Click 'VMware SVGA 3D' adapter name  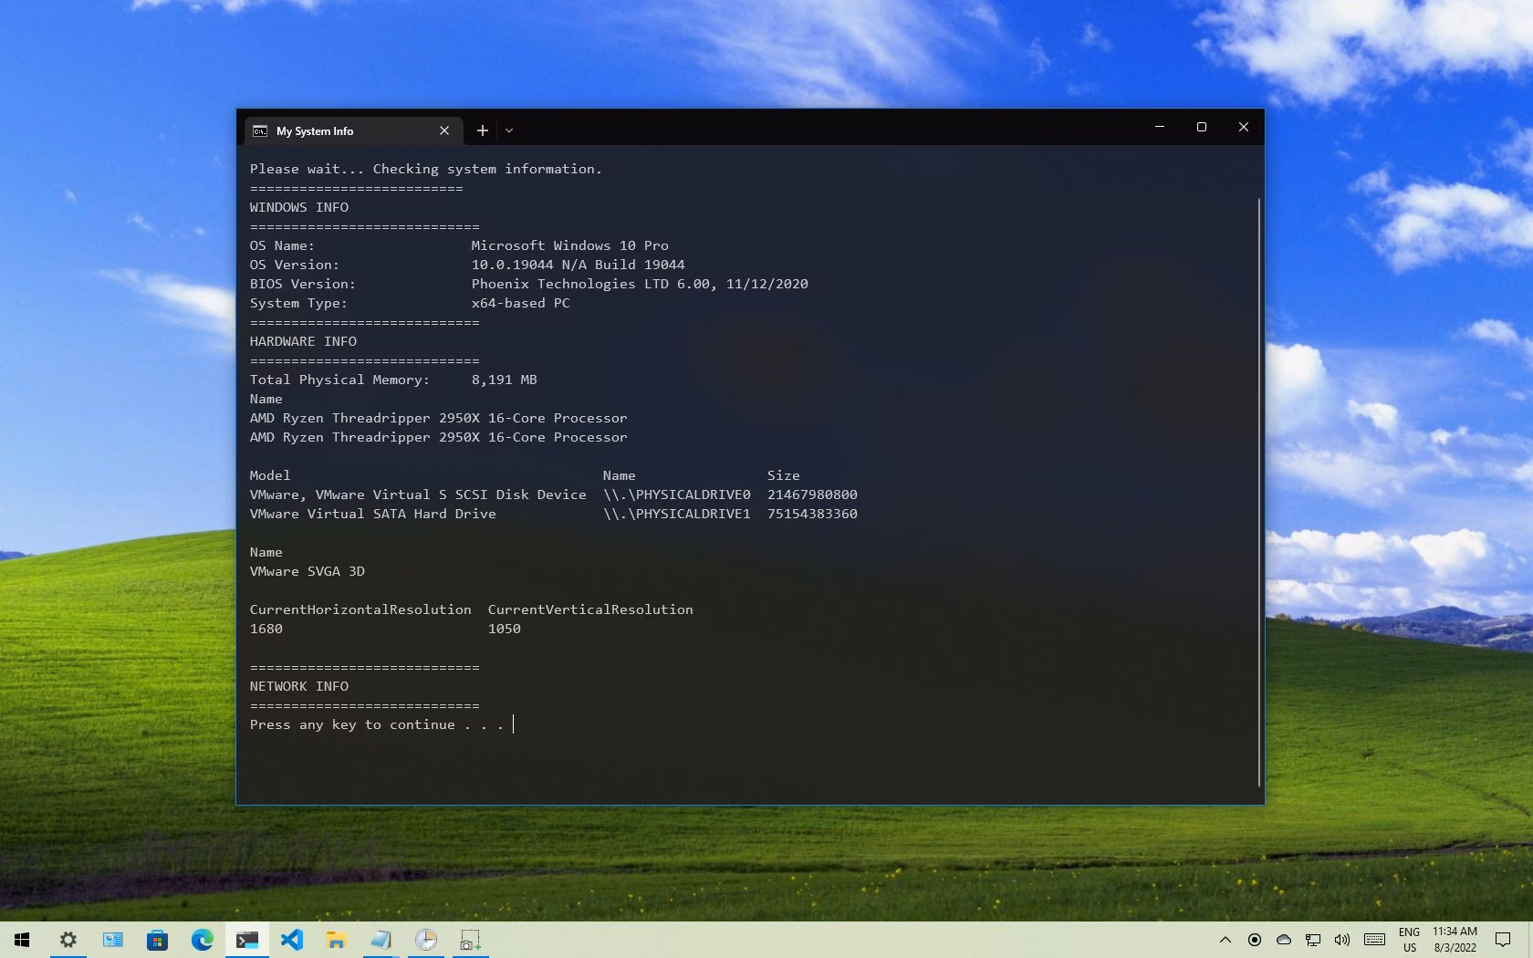[x=308, y=571]
